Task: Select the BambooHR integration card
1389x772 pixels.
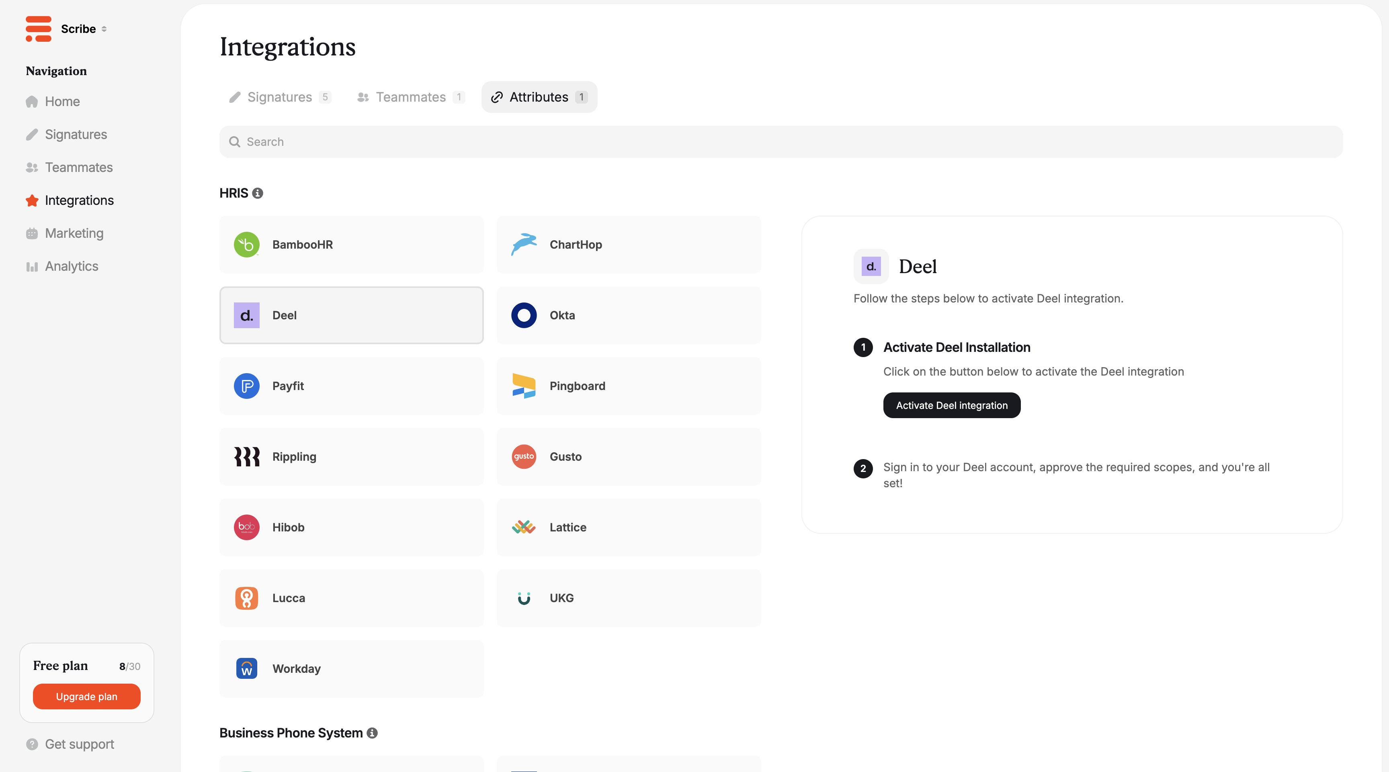Action: [352, 245]
